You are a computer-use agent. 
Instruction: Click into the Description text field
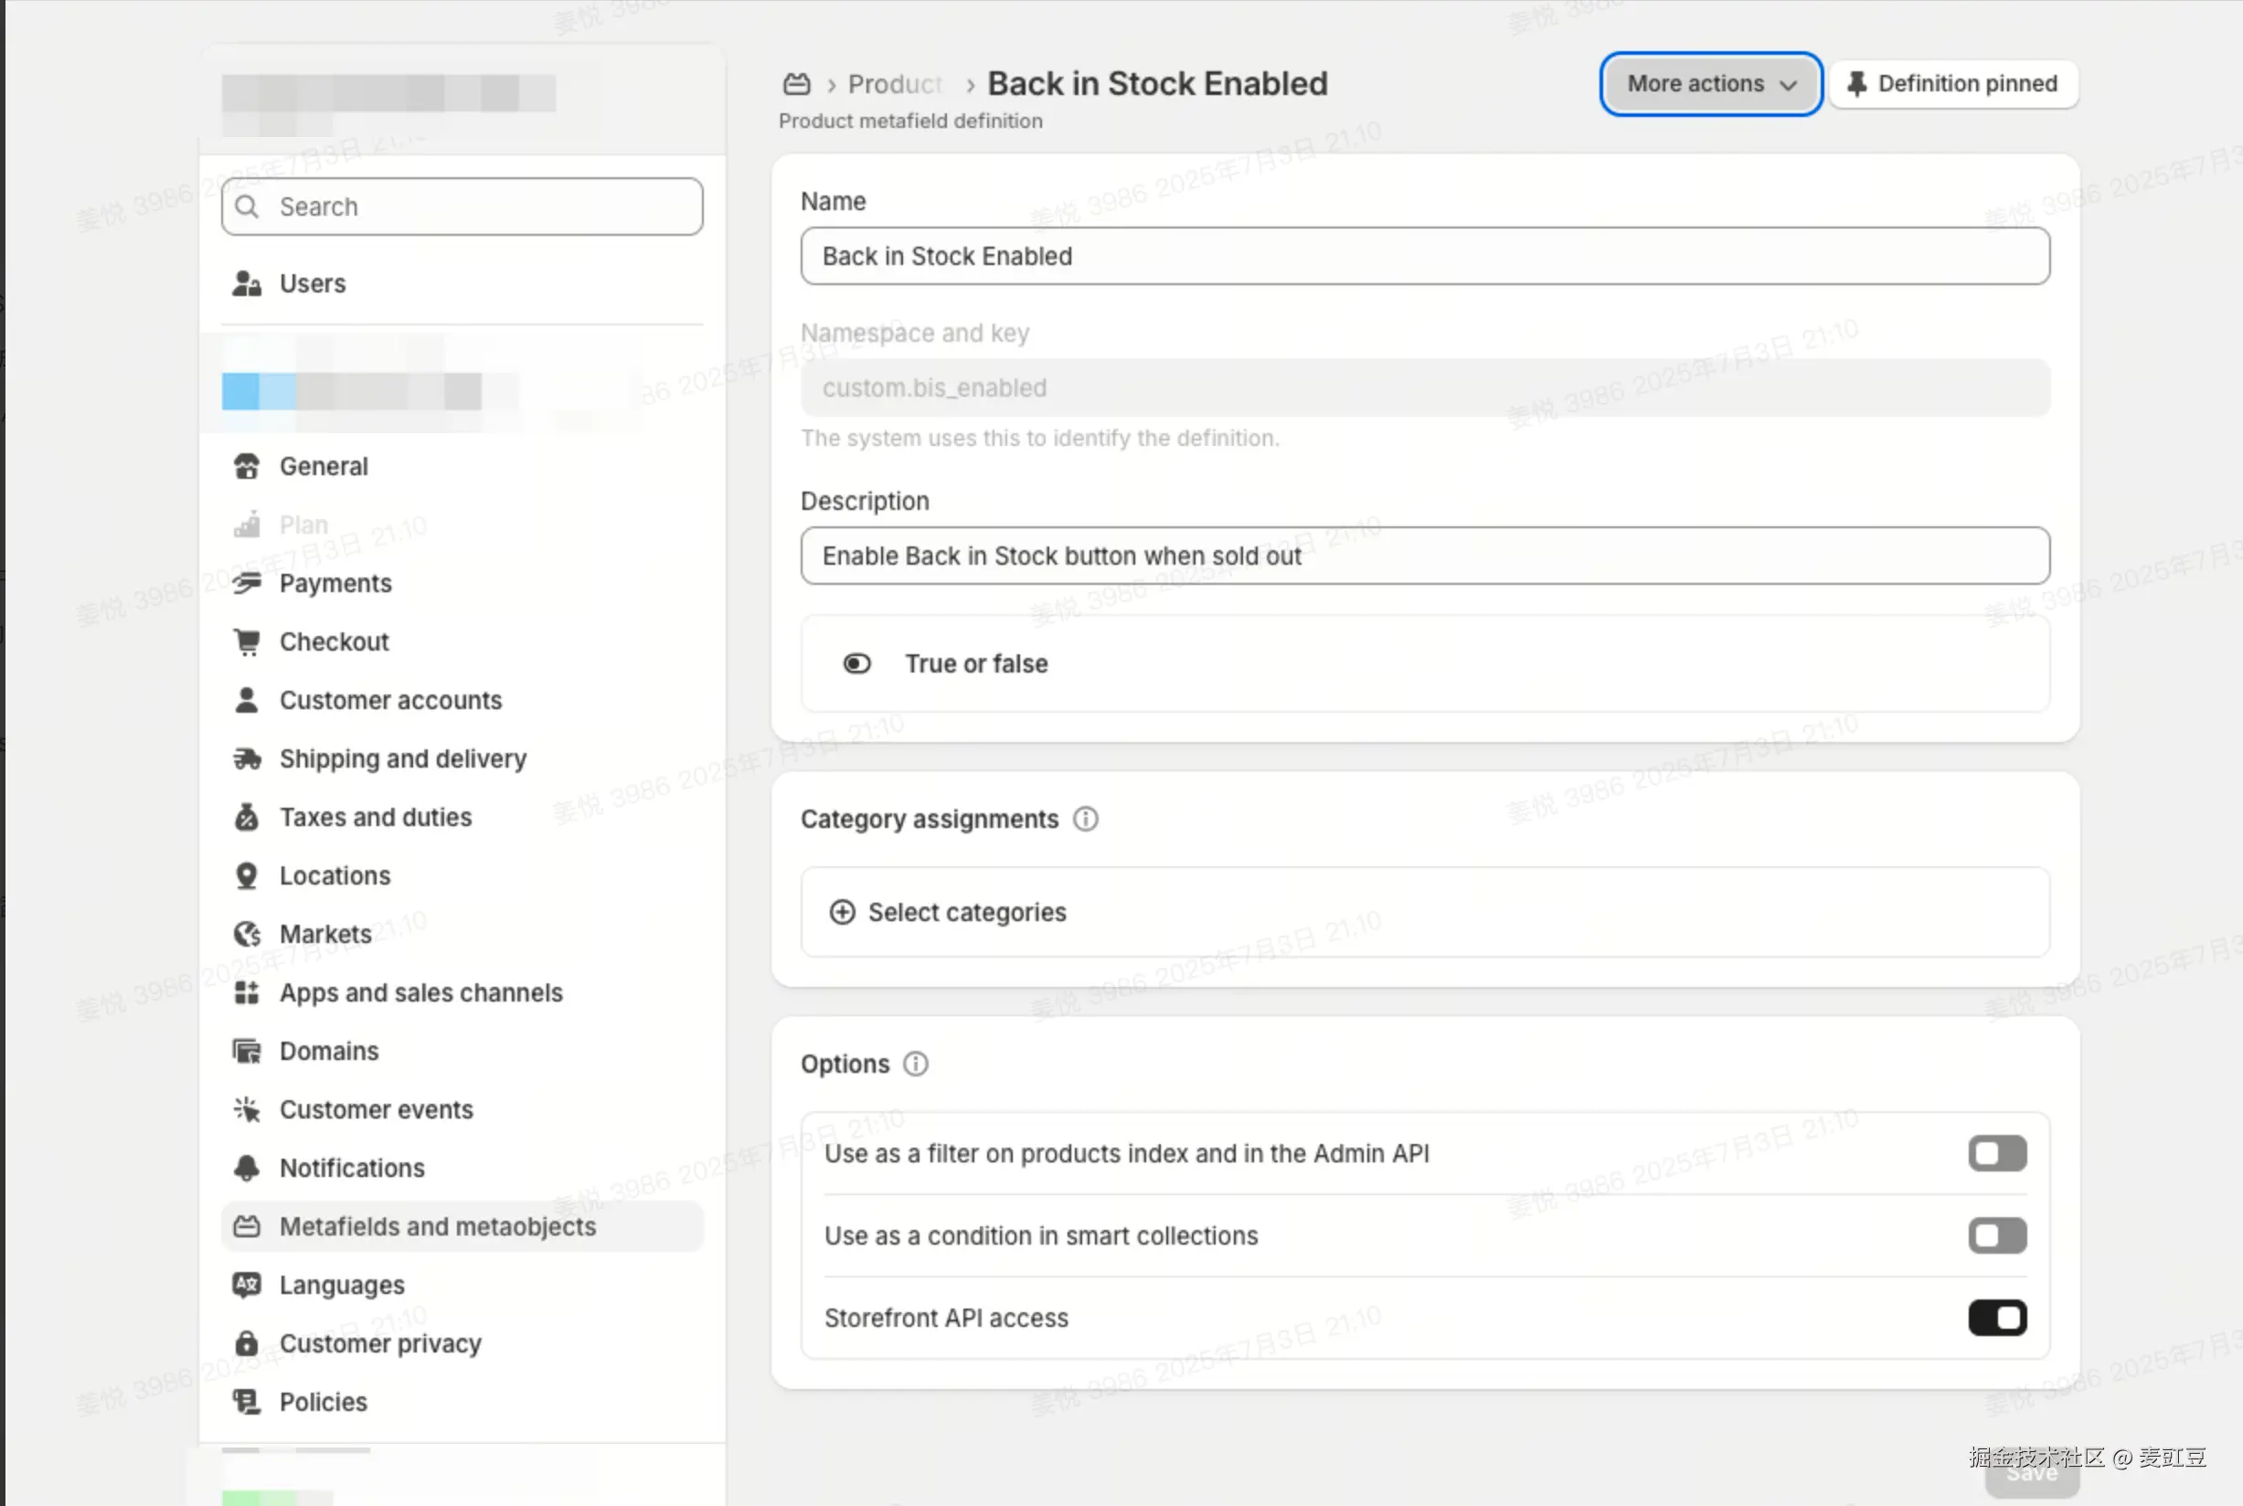(1425, 557)
